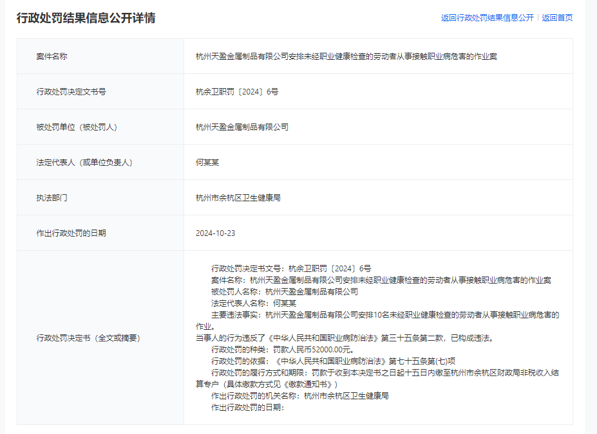Screen dimensions: 597x434
Task: Click the 行政处罚决定文书号 label
Action: tap(71, 91)
